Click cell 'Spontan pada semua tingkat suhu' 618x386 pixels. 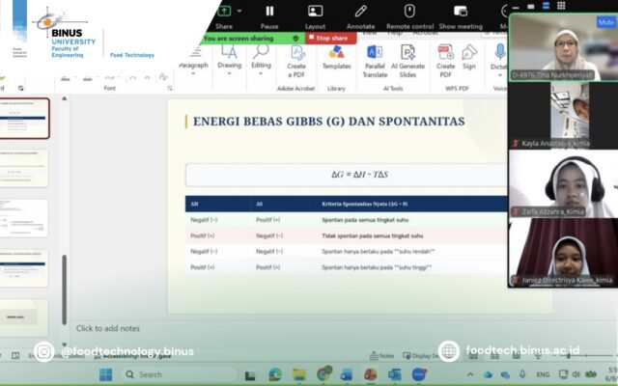(x=365, y=220)
